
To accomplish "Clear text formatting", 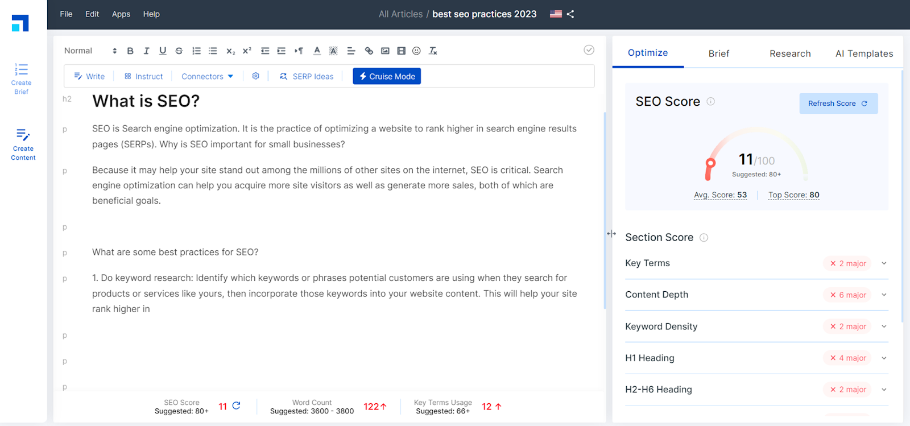I will [x=433, y=51].
